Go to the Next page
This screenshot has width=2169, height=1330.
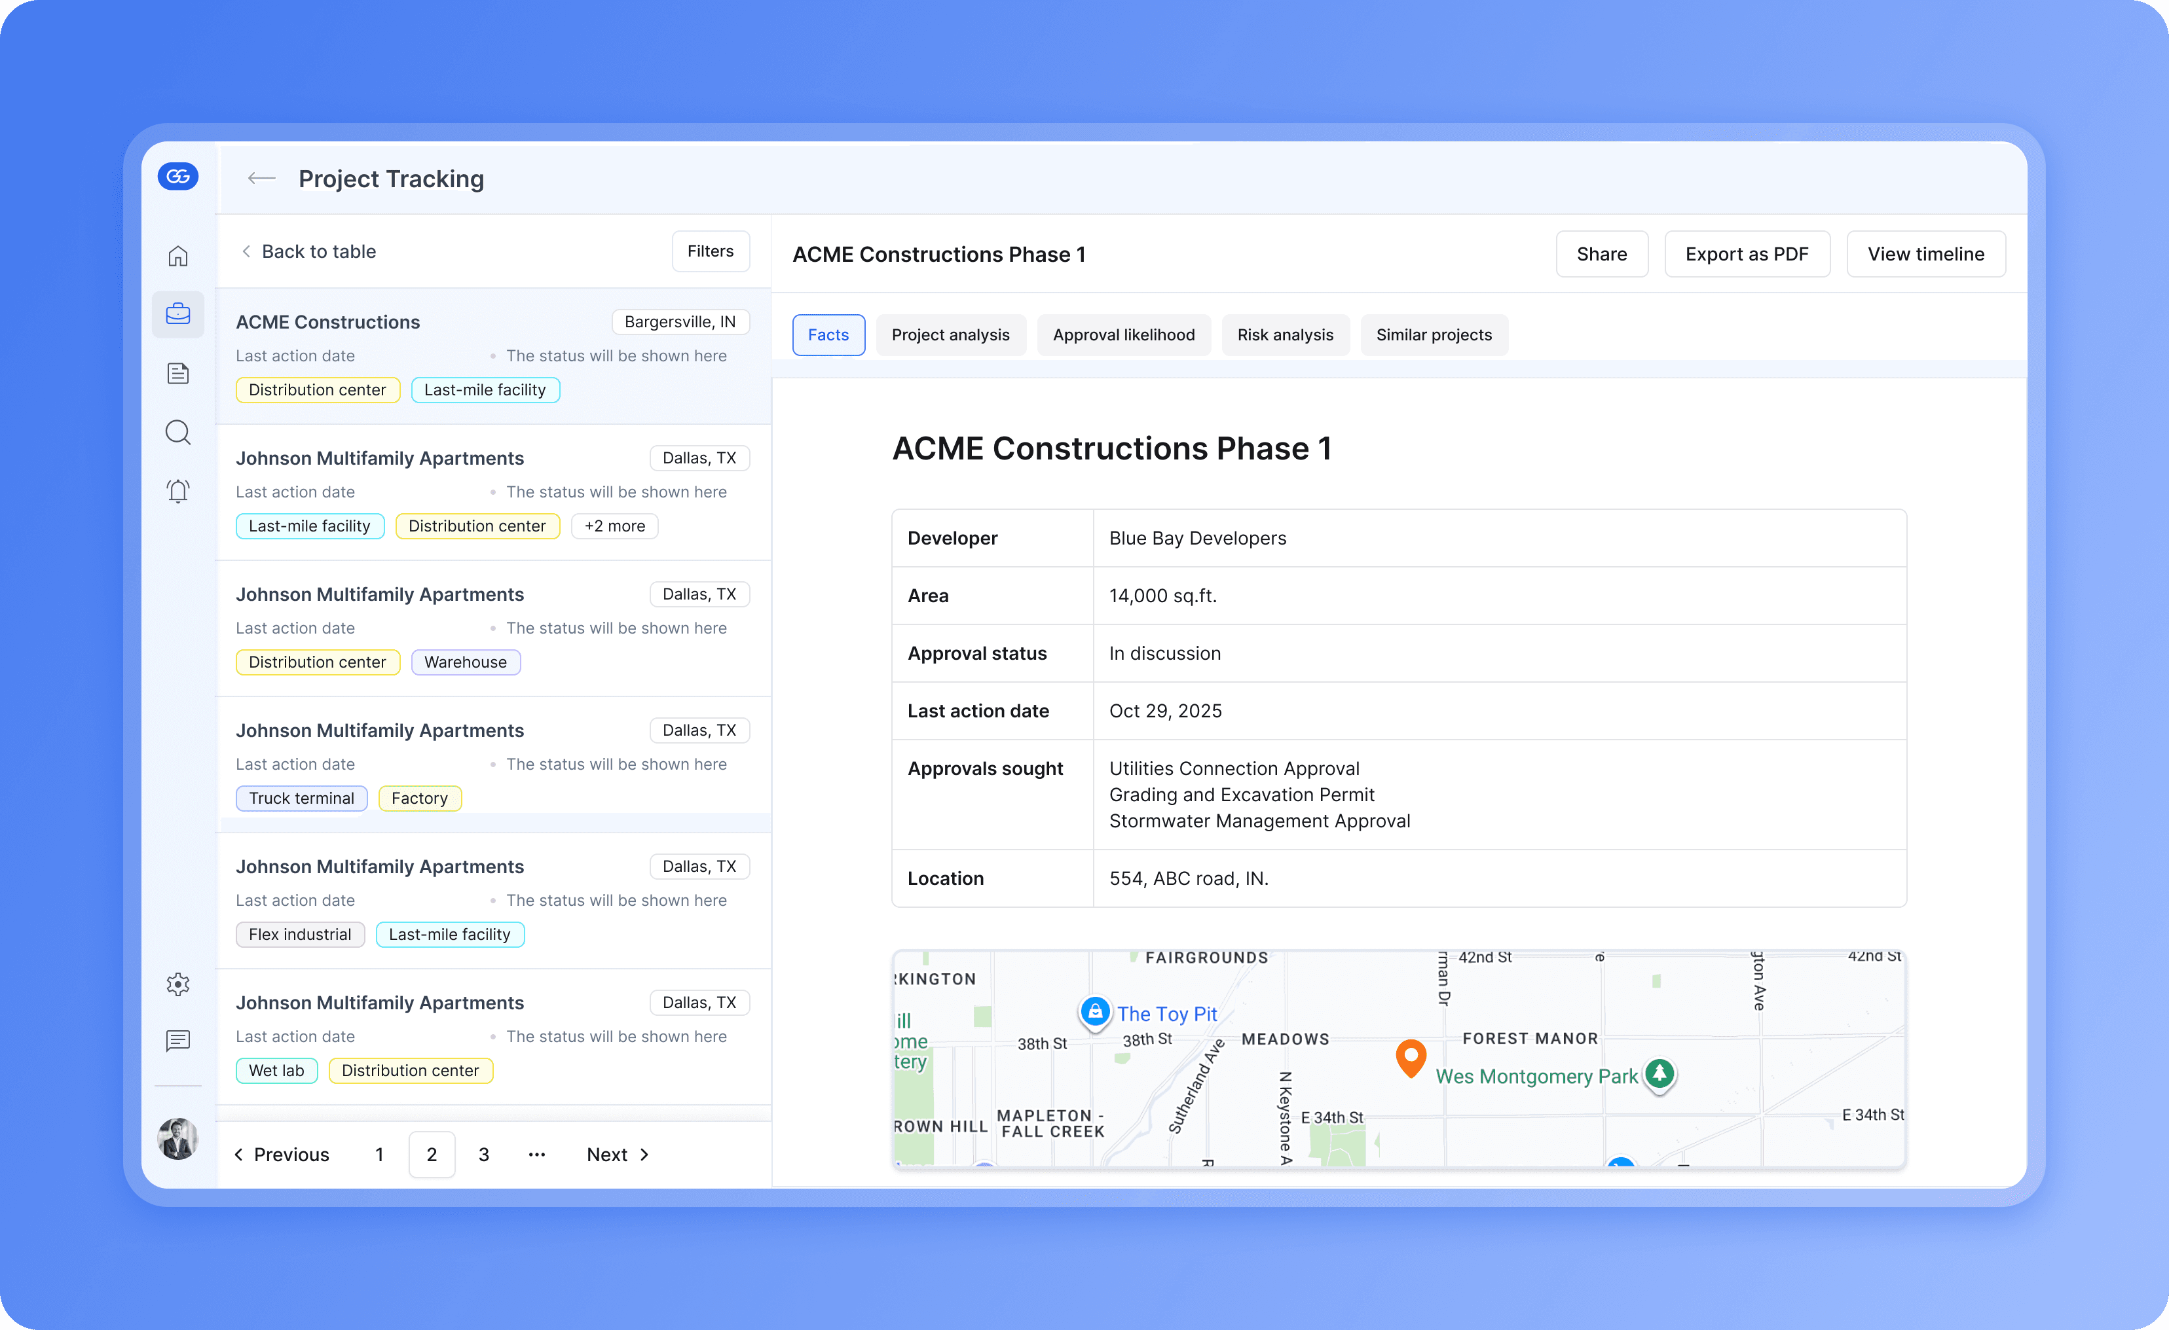pos(617,1154)
